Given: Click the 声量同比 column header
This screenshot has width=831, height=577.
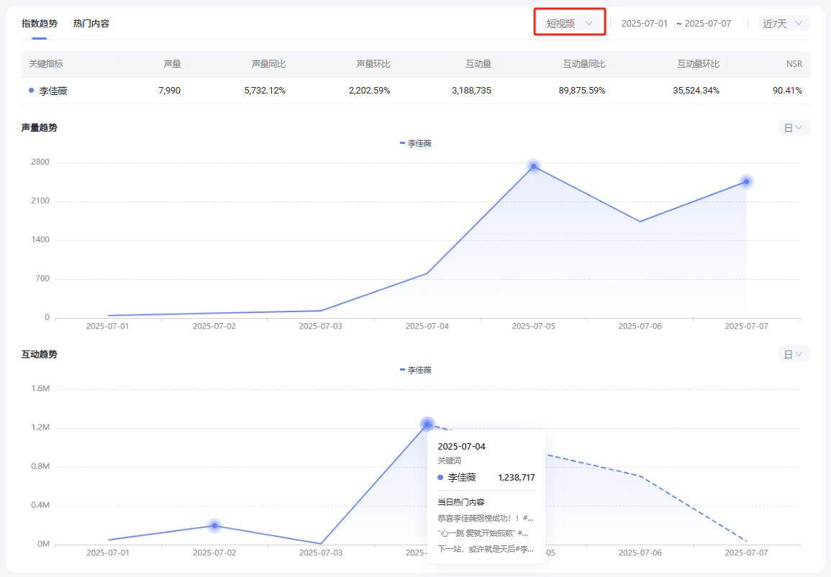Looking at the screenshot, I should click(268, 63).
